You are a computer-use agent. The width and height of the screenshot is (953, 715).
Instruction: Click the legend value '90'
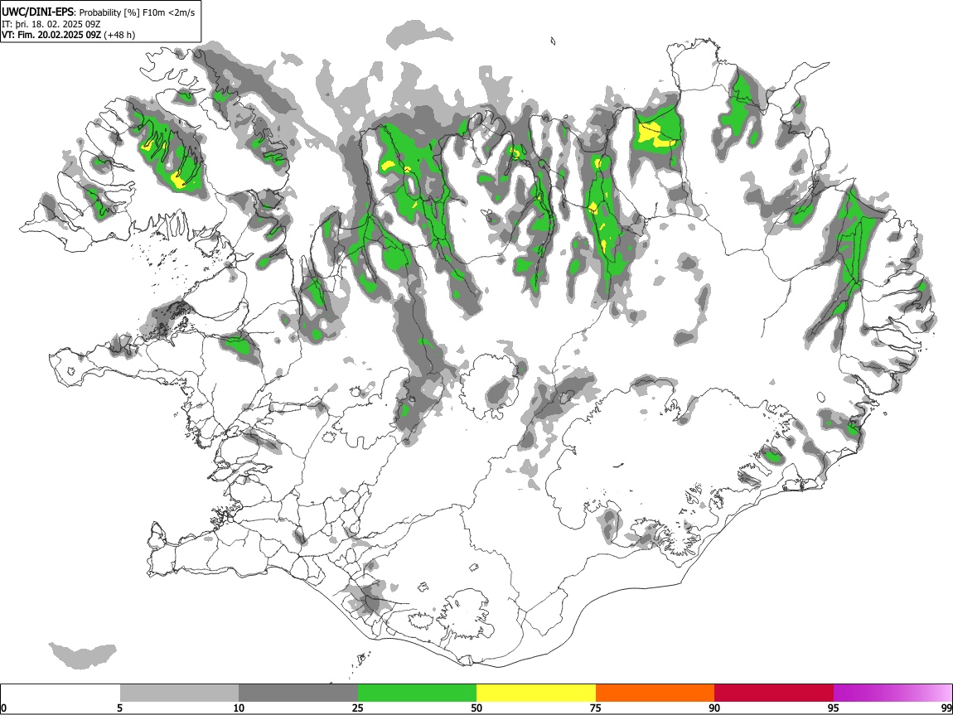tap(714, 708)
